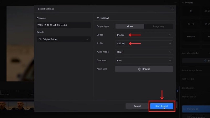Choose the Denoise preset in background panel
The image size is (210, 118).
(191, 36)
